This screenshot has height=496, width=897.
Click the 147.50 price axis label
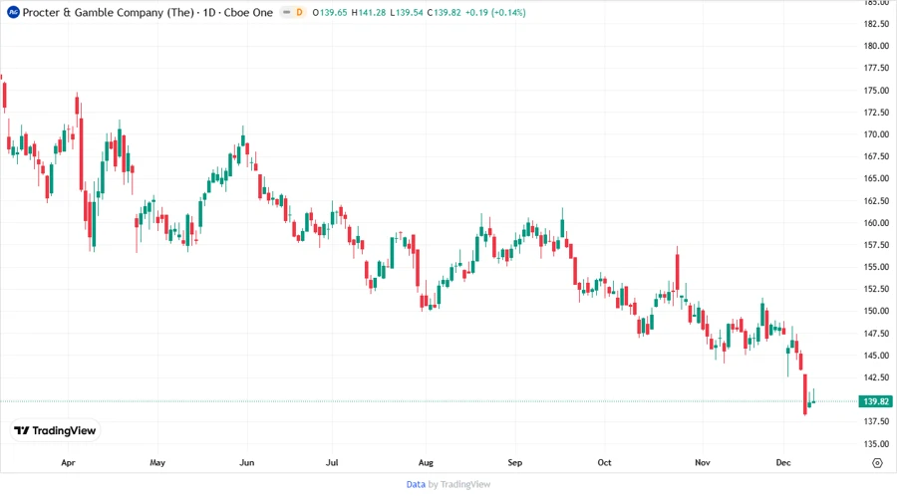pos(876,333)
